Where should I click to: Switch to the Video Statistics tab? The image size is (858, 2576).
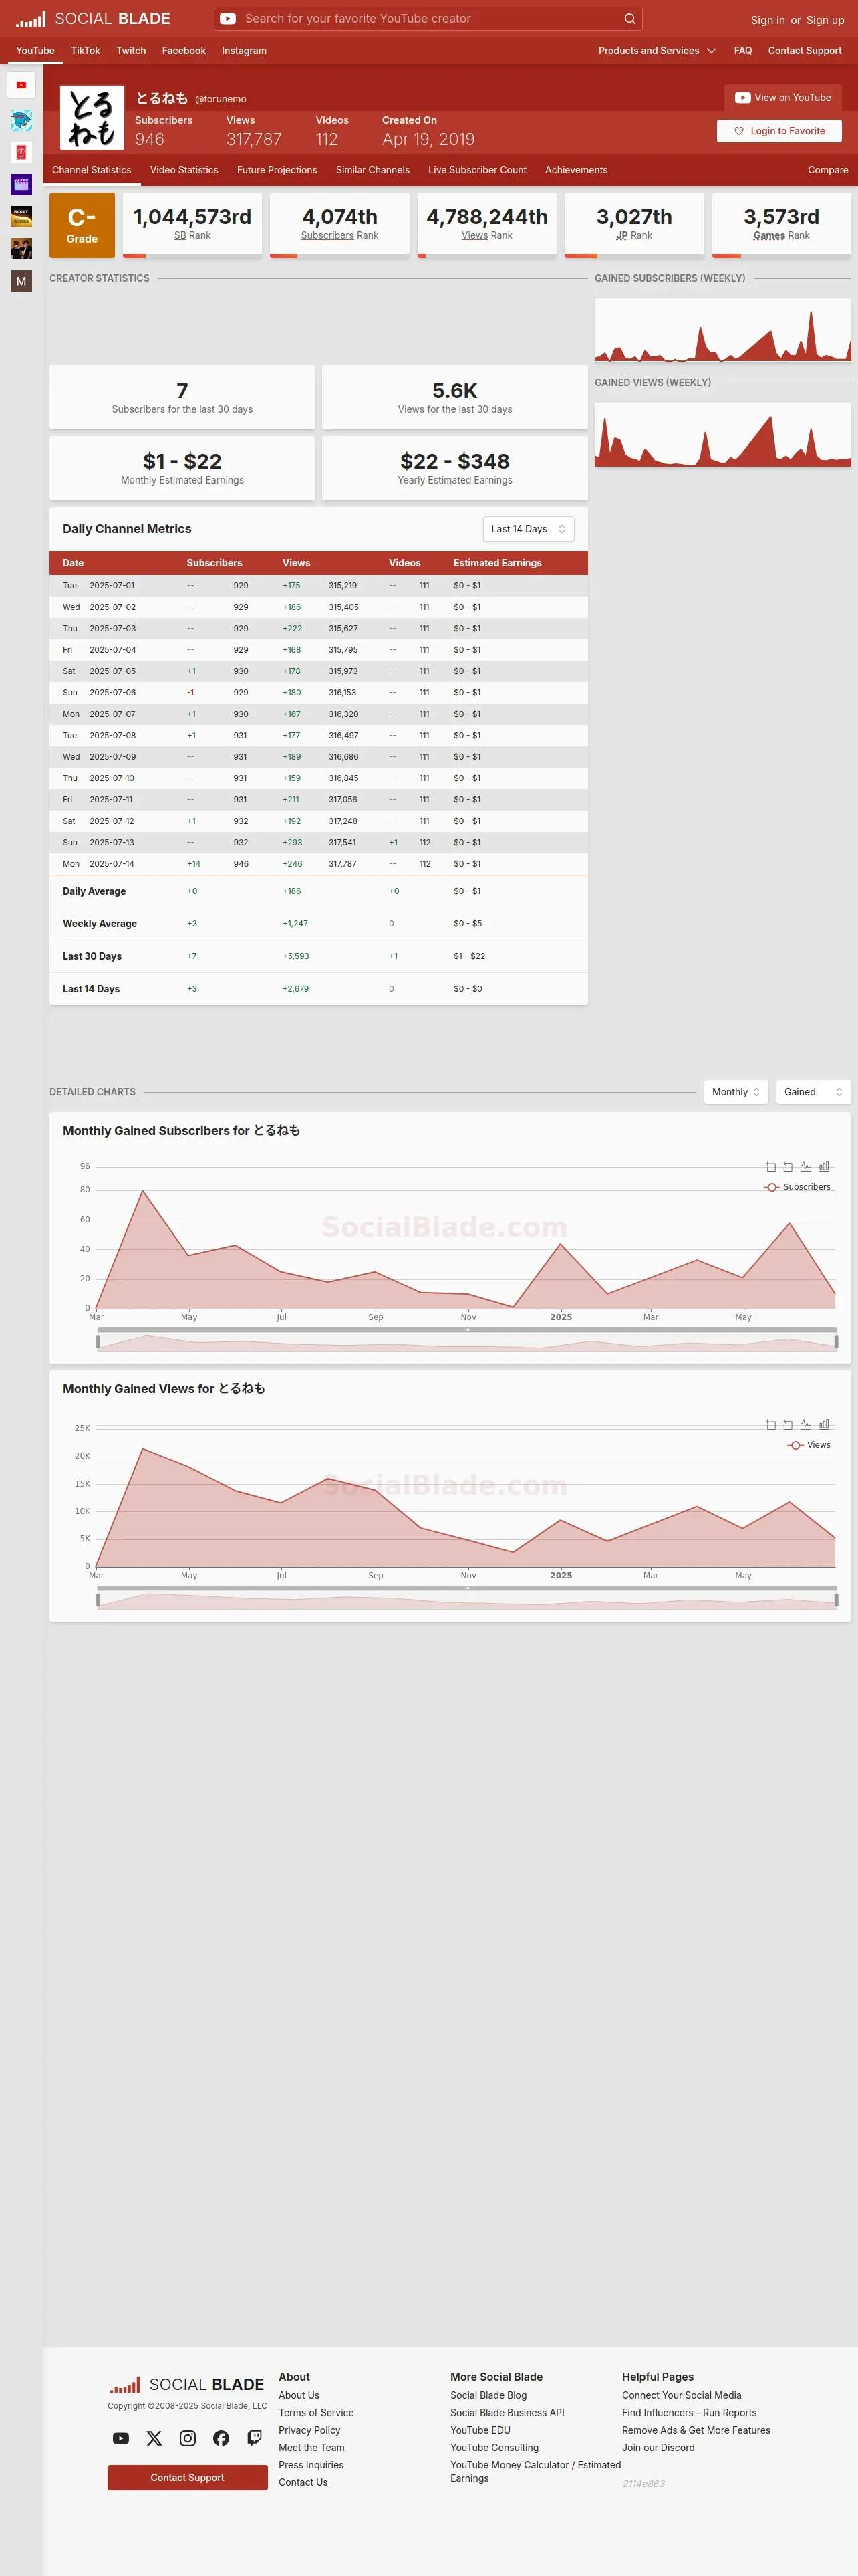point(184,170)
